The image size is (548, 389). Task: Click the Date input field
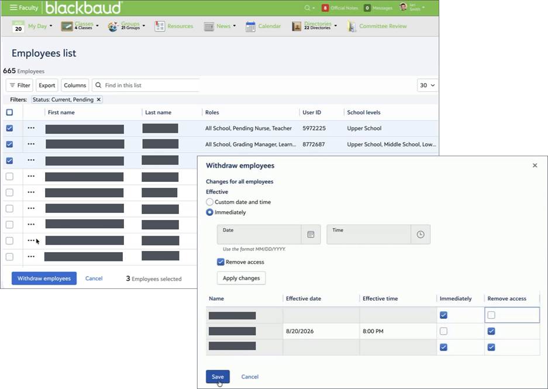pos(259,235)
